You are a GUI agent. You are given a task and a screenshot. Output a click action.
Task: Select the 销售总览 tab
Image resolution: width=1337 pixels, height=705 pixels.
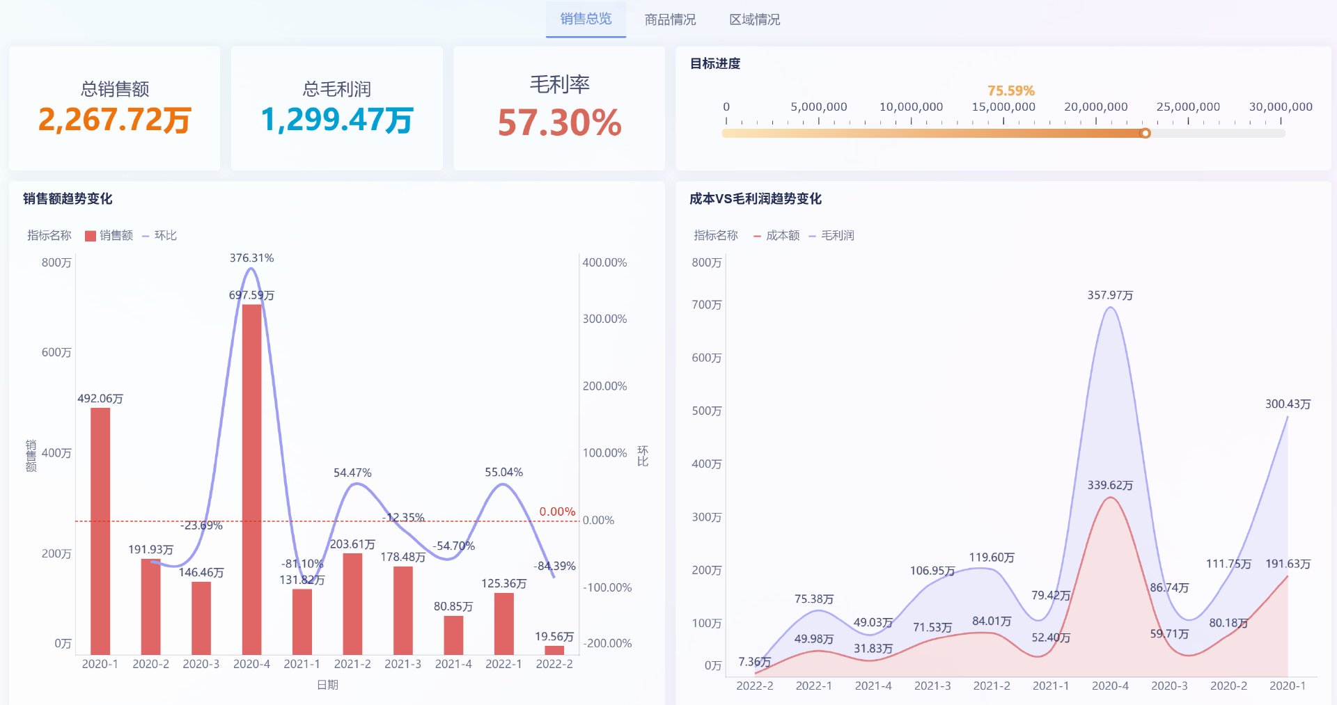click(x=586, y=19)
